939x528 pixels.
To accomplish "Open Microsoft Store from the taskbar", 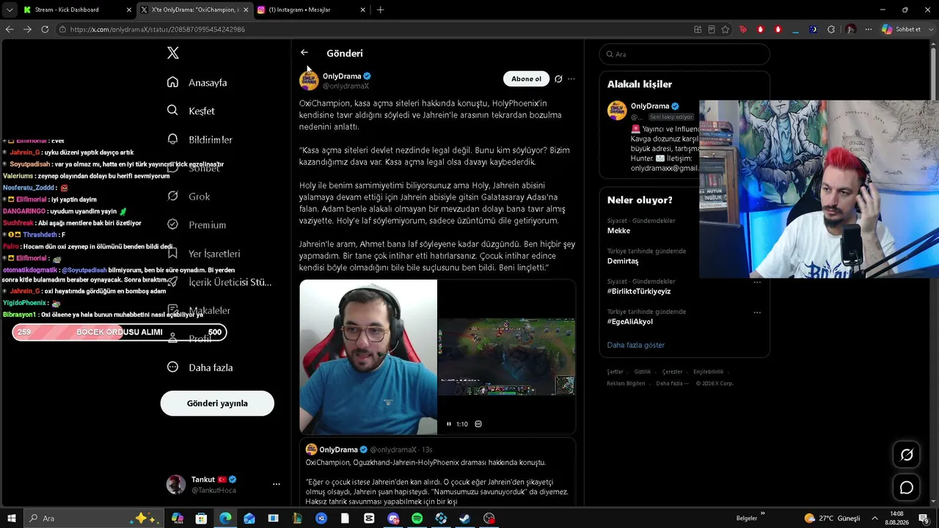I will [201, 518].
